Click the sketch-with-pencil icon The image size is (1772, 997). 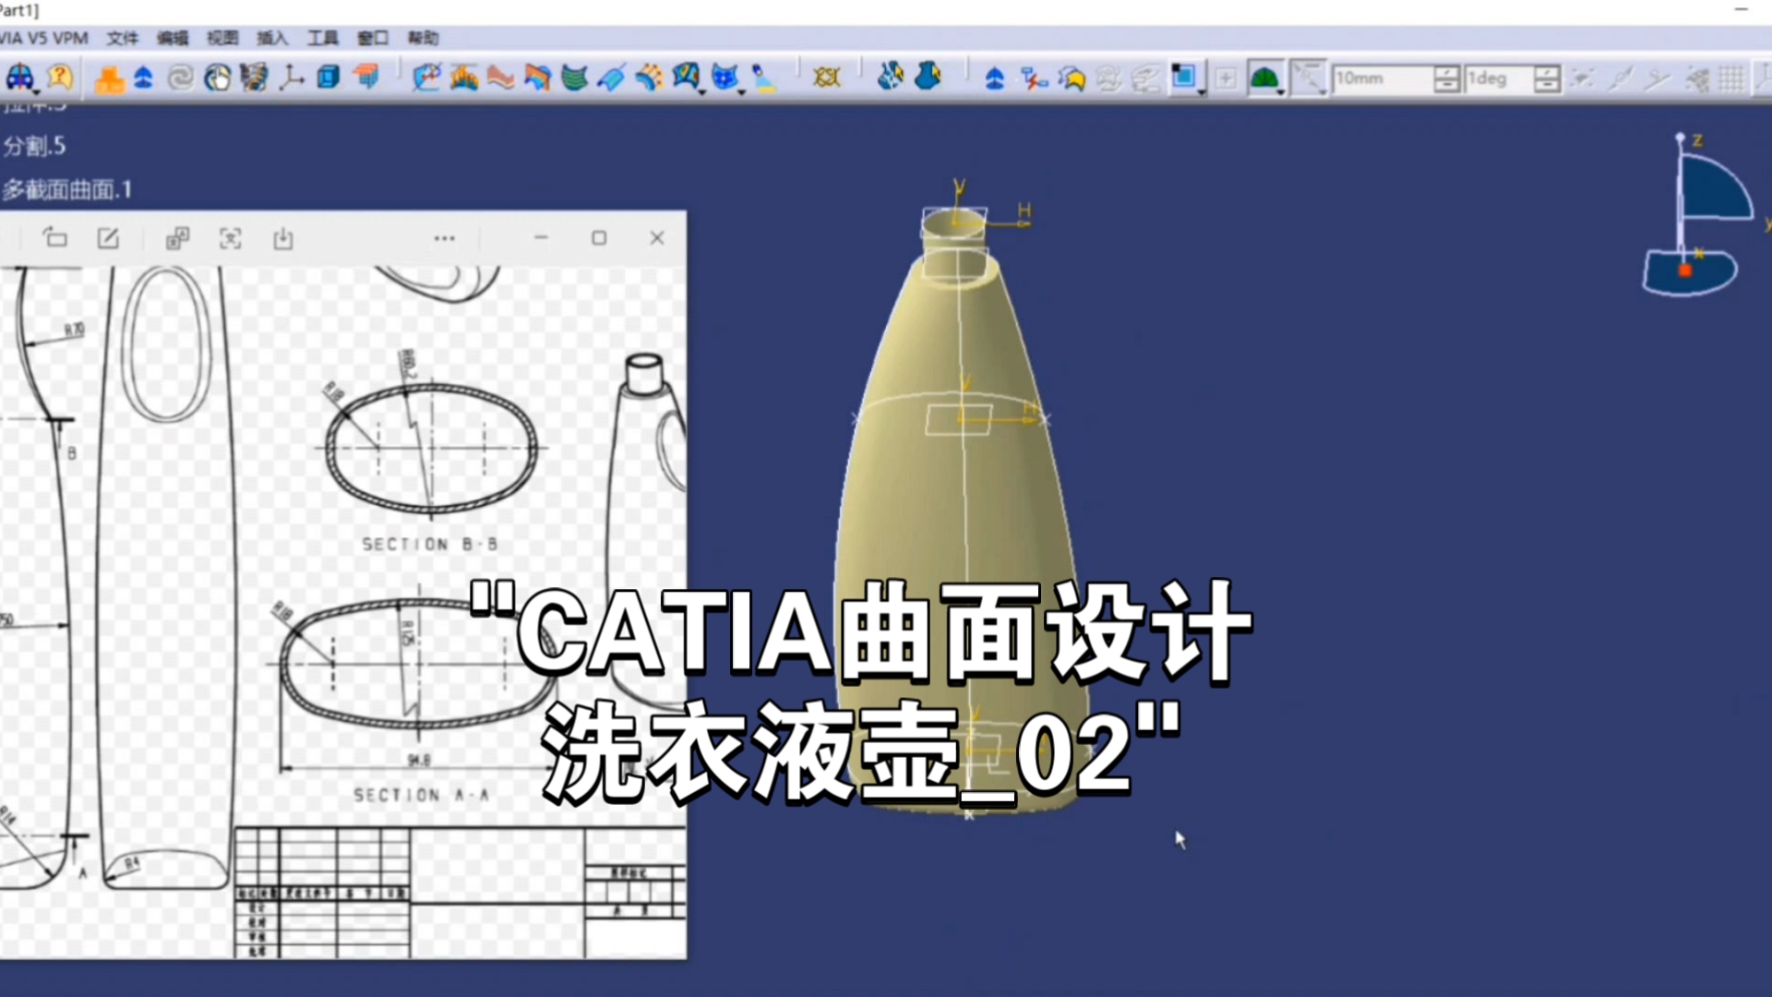tap(426, 78)
